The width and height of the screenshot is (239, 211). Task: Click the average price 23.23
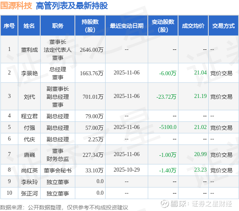(200, 170)
